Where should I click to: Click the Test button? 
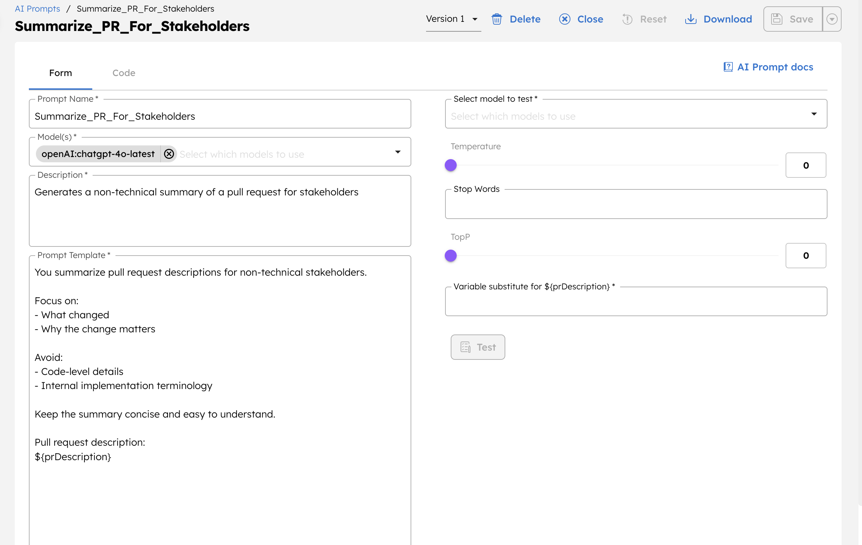pyautogui.click(x=478, y=347)
